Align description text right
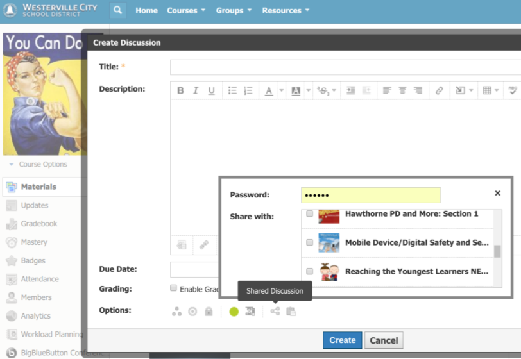This screenshot has height=359, width=521. click(x=418, y=90)
